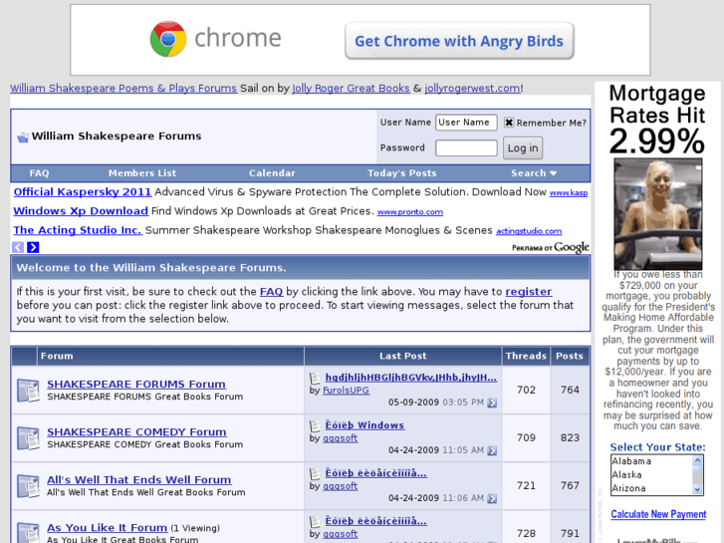Click the Password input field
This screenshot has width=724, height=543.
pyautogui.click(x=466, y=148)
